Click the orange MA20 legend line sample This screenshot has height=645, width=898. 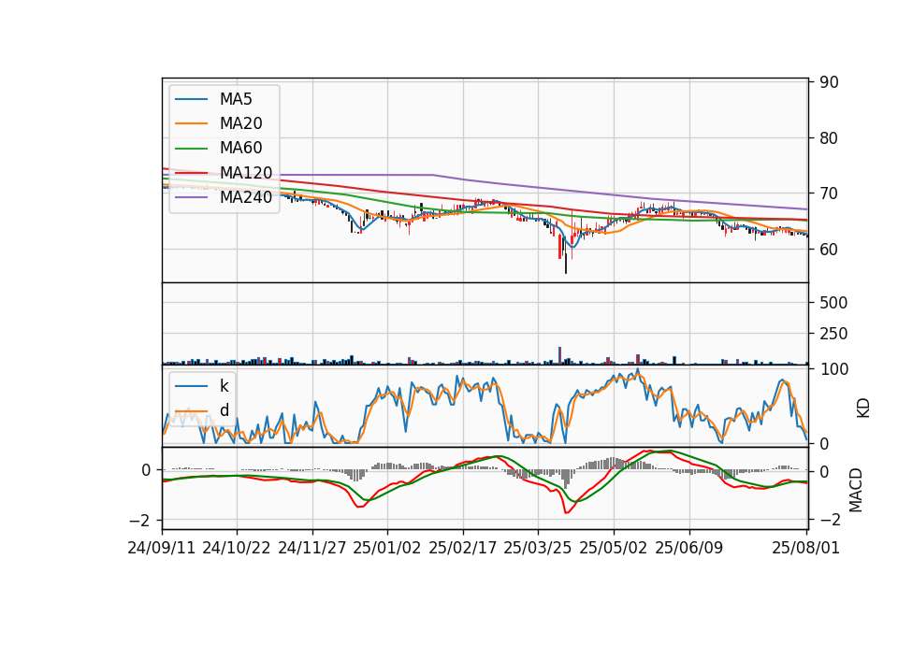point(191,124)
